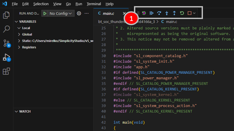Expand the Registers node
The height and width of the screenshot is (131, 234).
29,47
